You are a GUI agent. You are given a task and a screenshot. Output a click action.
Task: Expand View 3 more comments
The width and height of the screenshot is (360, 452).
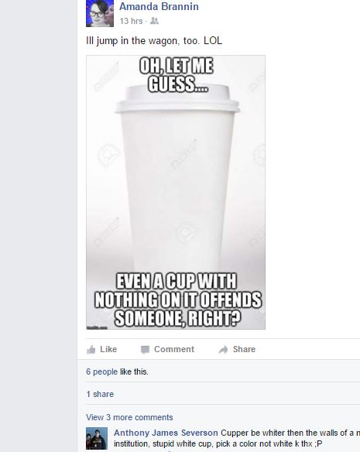(129, 417)
